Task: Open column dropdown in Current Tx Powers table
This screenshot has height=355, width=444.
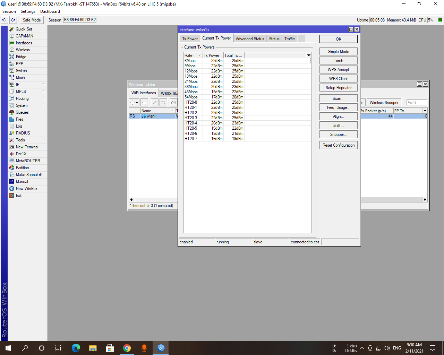Action: pos(309,55)
